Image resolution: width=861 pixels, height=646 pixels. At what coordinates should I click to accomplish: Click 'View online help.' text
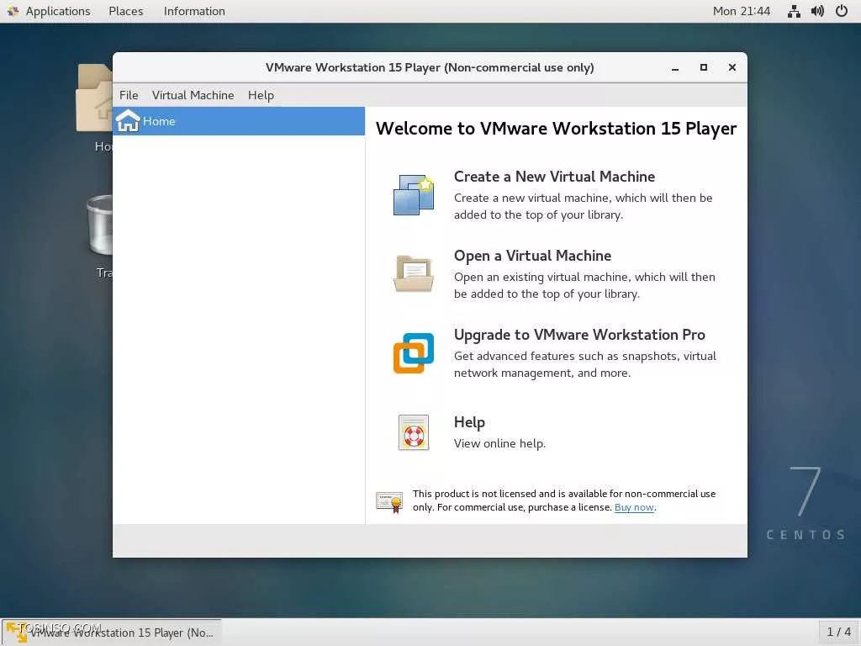(x=499, y=443)
